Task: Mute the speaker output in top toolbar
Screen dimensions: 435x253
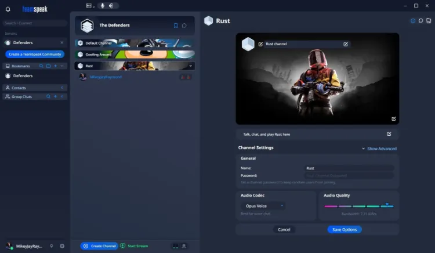Action: [111, 6]
